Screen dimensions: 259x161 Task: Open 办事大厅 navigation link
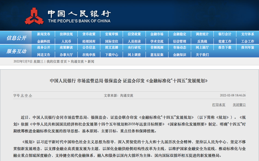pyautogui.click(x=66, y=54)
